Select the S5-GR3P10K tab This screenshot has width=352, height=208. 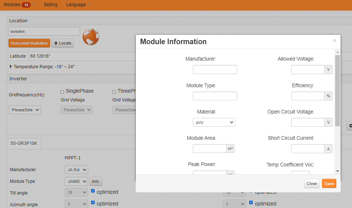pos(24,143)
